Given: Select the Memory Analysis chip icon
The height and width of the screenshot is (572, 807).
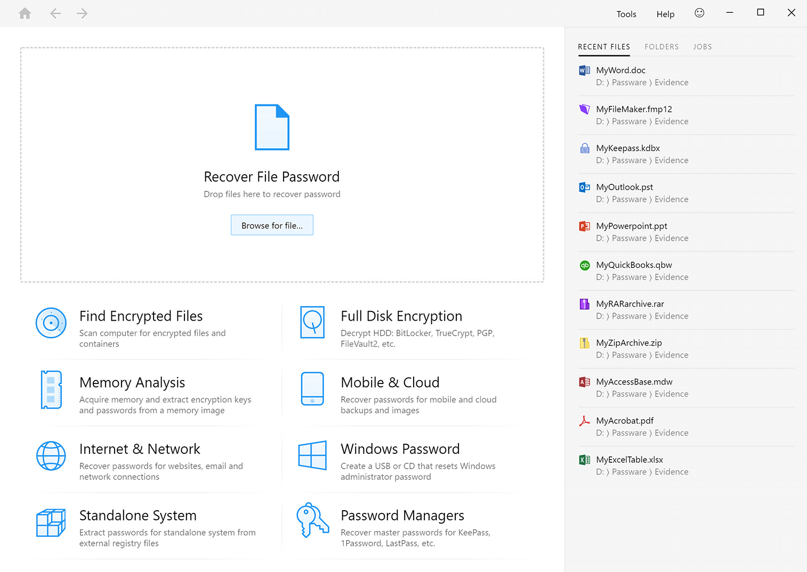Looking at the screenshot, I should [x=51, y=390].
